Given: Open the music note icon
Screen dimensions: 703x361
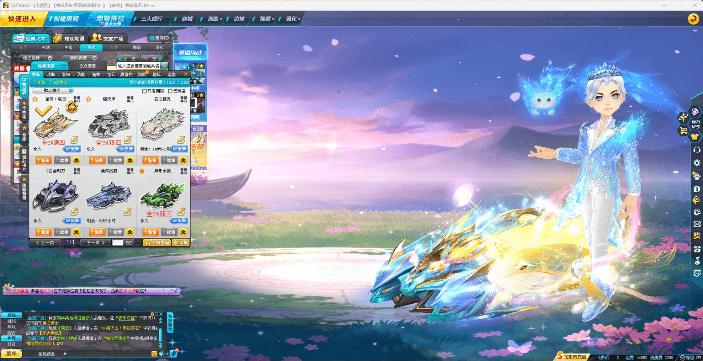Looking at the screenshot, I should tap(696, 261).
